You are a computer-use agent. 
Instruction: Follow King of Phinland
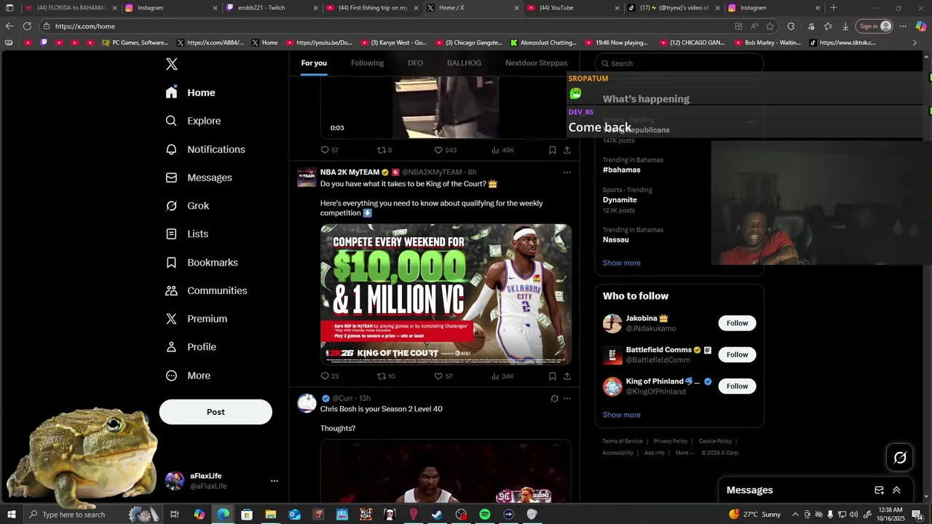pos(737,386)
